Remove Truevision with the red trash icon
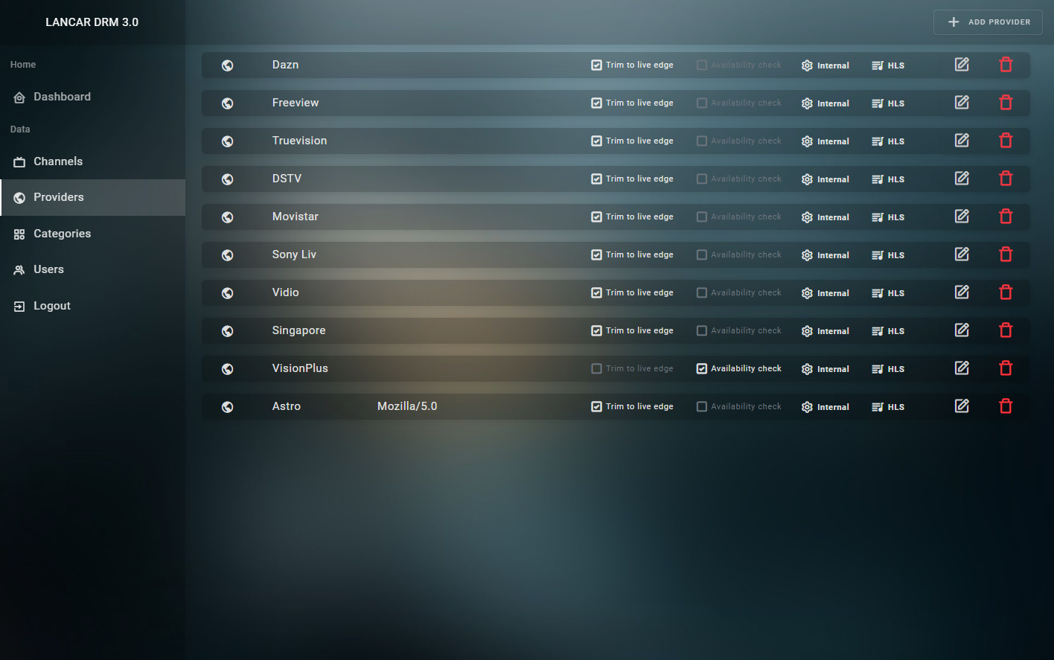This screenshot has height=660, width=1054. (1006, 141)
